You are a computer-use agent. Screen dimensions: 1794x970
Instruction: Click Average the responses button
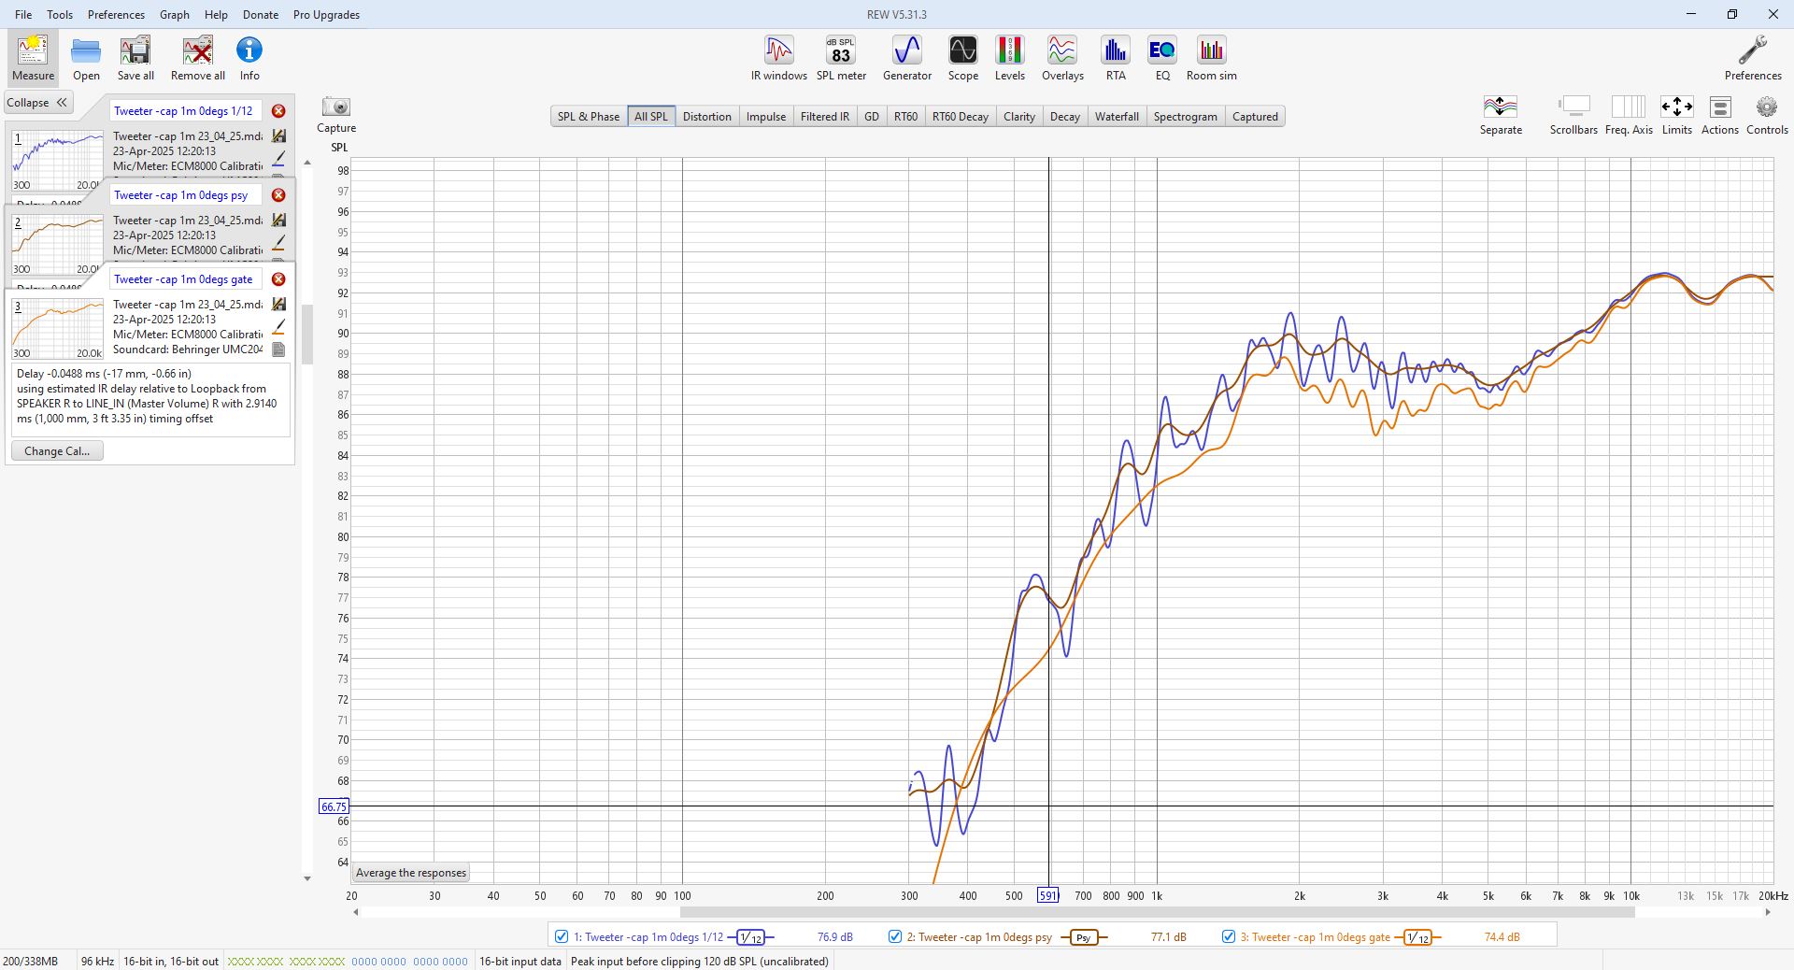tap(411, 873)
